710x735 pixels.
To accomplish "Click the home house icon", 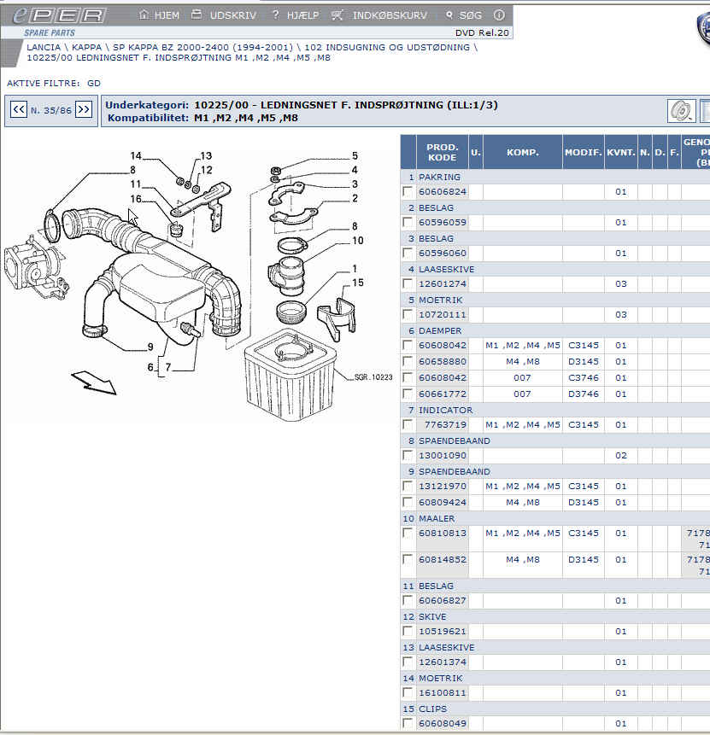I will click(x=144, y=15).
